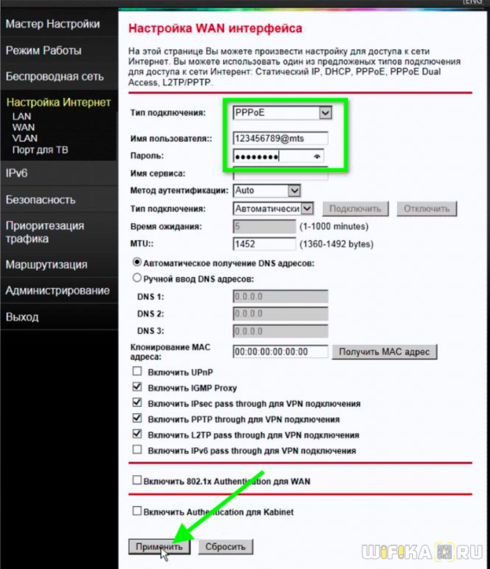Open Порт для ТВ submenu item
This screenshot has height=569, width=490.
[40, 150]
